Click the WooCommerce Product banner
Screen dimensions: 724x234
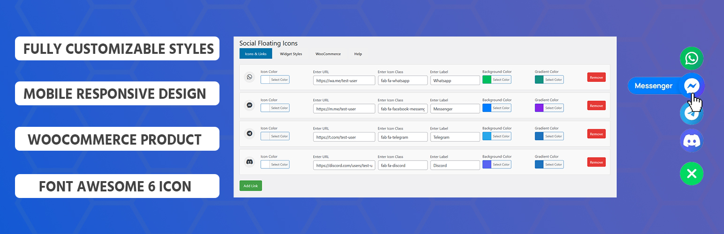click(117, 139)
